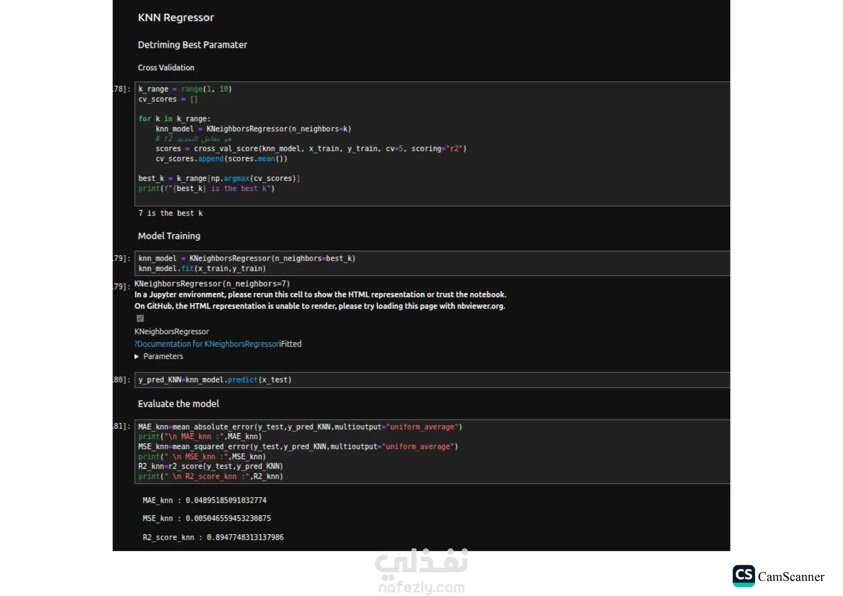Click the Detriming Best Paramater heading
The width and height of the screenshot is (843, 596).
tap(192, 45)
